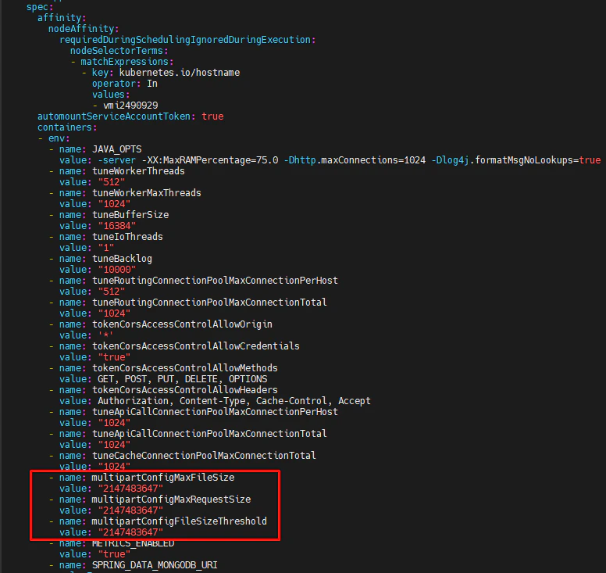
Task: Select the "16384" buffer size value
Action: pyautogui.click(x=117, y=226)
